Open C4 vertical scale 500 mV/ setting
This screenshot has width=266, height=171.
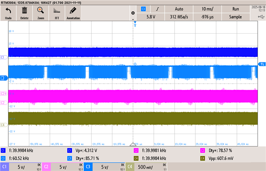(x=145, y=167)
